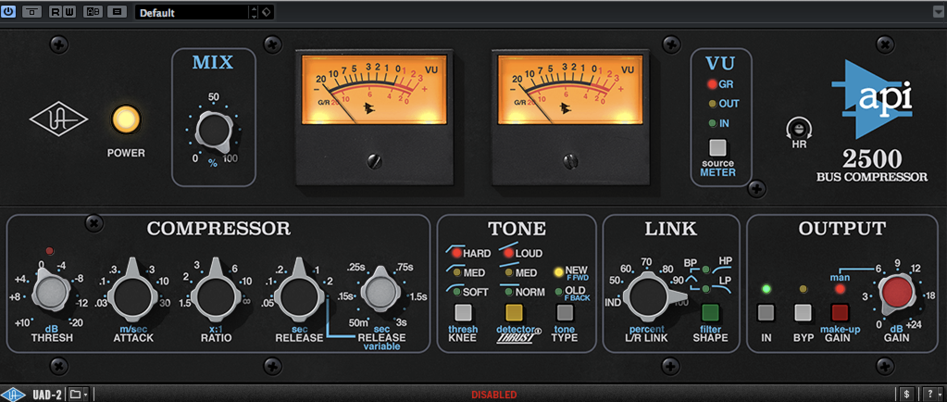Click the UA logo in the bottom toolbar

13,395
